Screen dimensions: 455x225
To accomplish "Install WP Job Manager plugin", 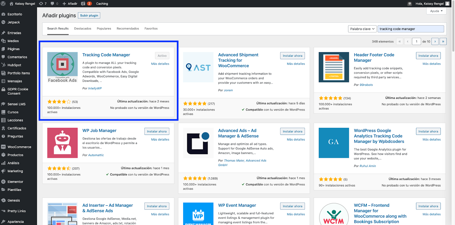I will (x=157, y=131).
